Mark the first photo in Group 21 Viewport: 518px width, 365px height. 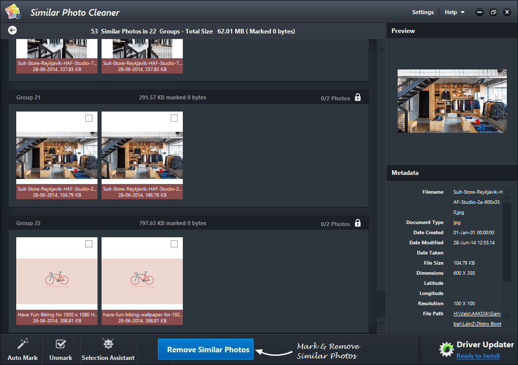[89, 118]
